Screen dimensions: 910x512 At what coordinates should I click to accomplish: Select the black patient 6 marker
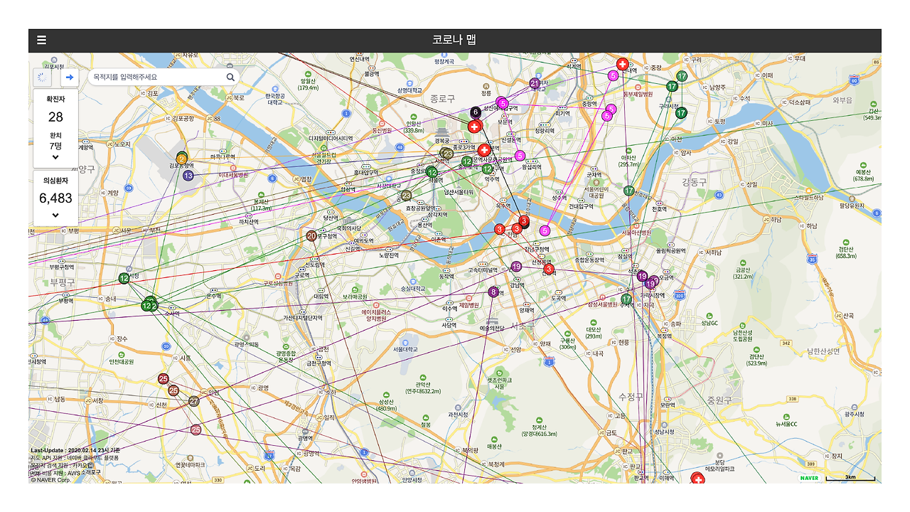coord(476,112)
